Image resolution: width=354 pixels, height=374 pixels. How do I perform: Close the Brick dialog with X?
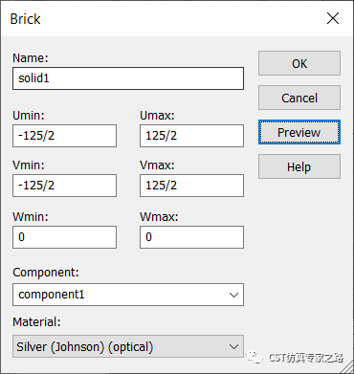coord(333,18)
